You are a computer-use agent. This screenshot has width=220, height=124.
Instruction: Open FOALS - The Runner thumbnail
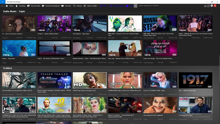(x=54, y=48)
